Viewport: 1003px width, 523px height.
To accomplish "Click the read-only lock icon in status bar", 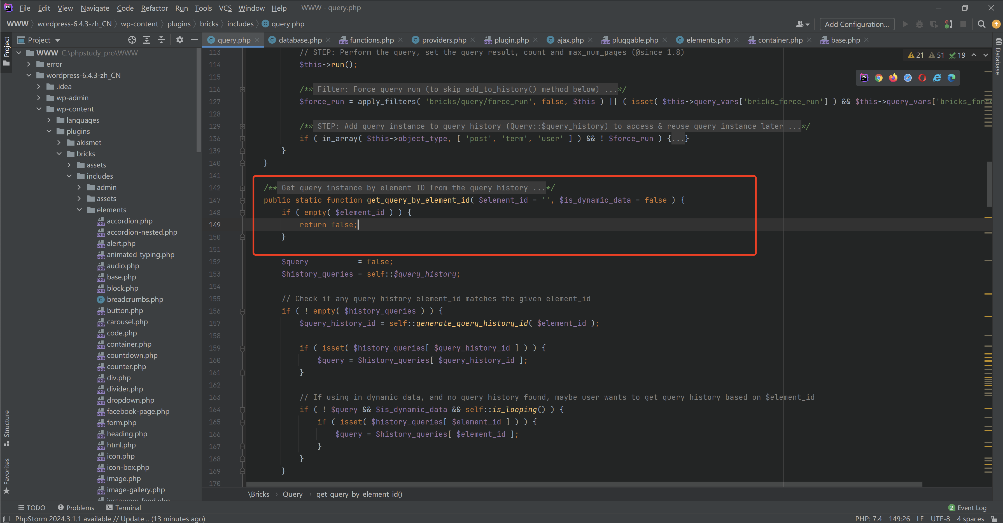I will pyautogui.click(x=994, y=519).
